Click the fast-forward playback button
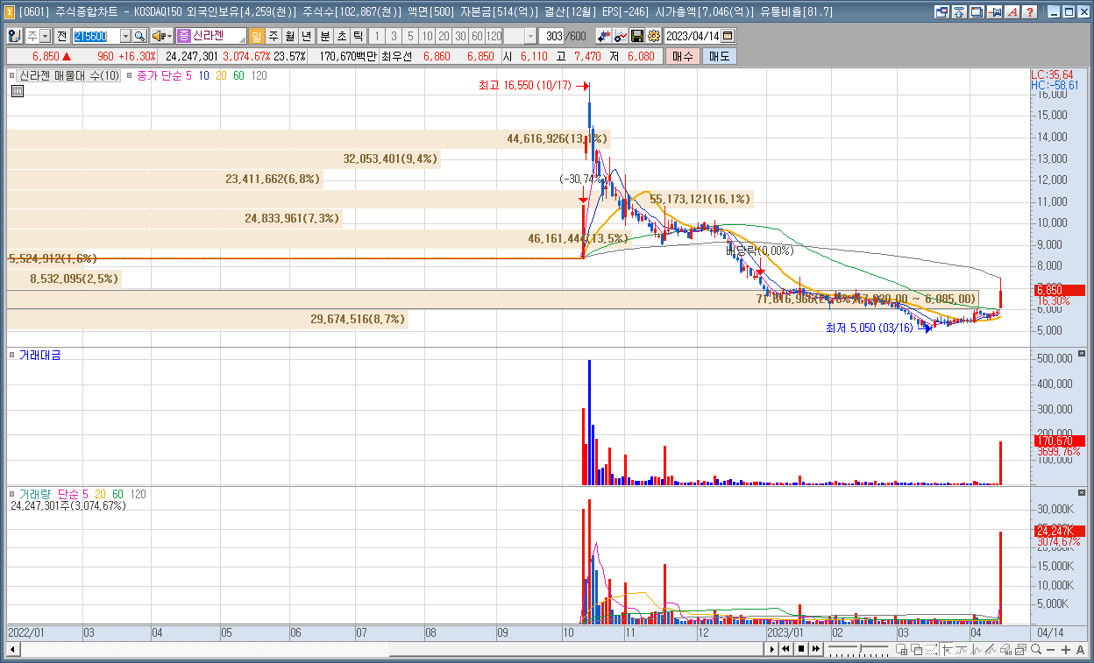This screenshot has width=1094, height=663. (x=816, y=649)
